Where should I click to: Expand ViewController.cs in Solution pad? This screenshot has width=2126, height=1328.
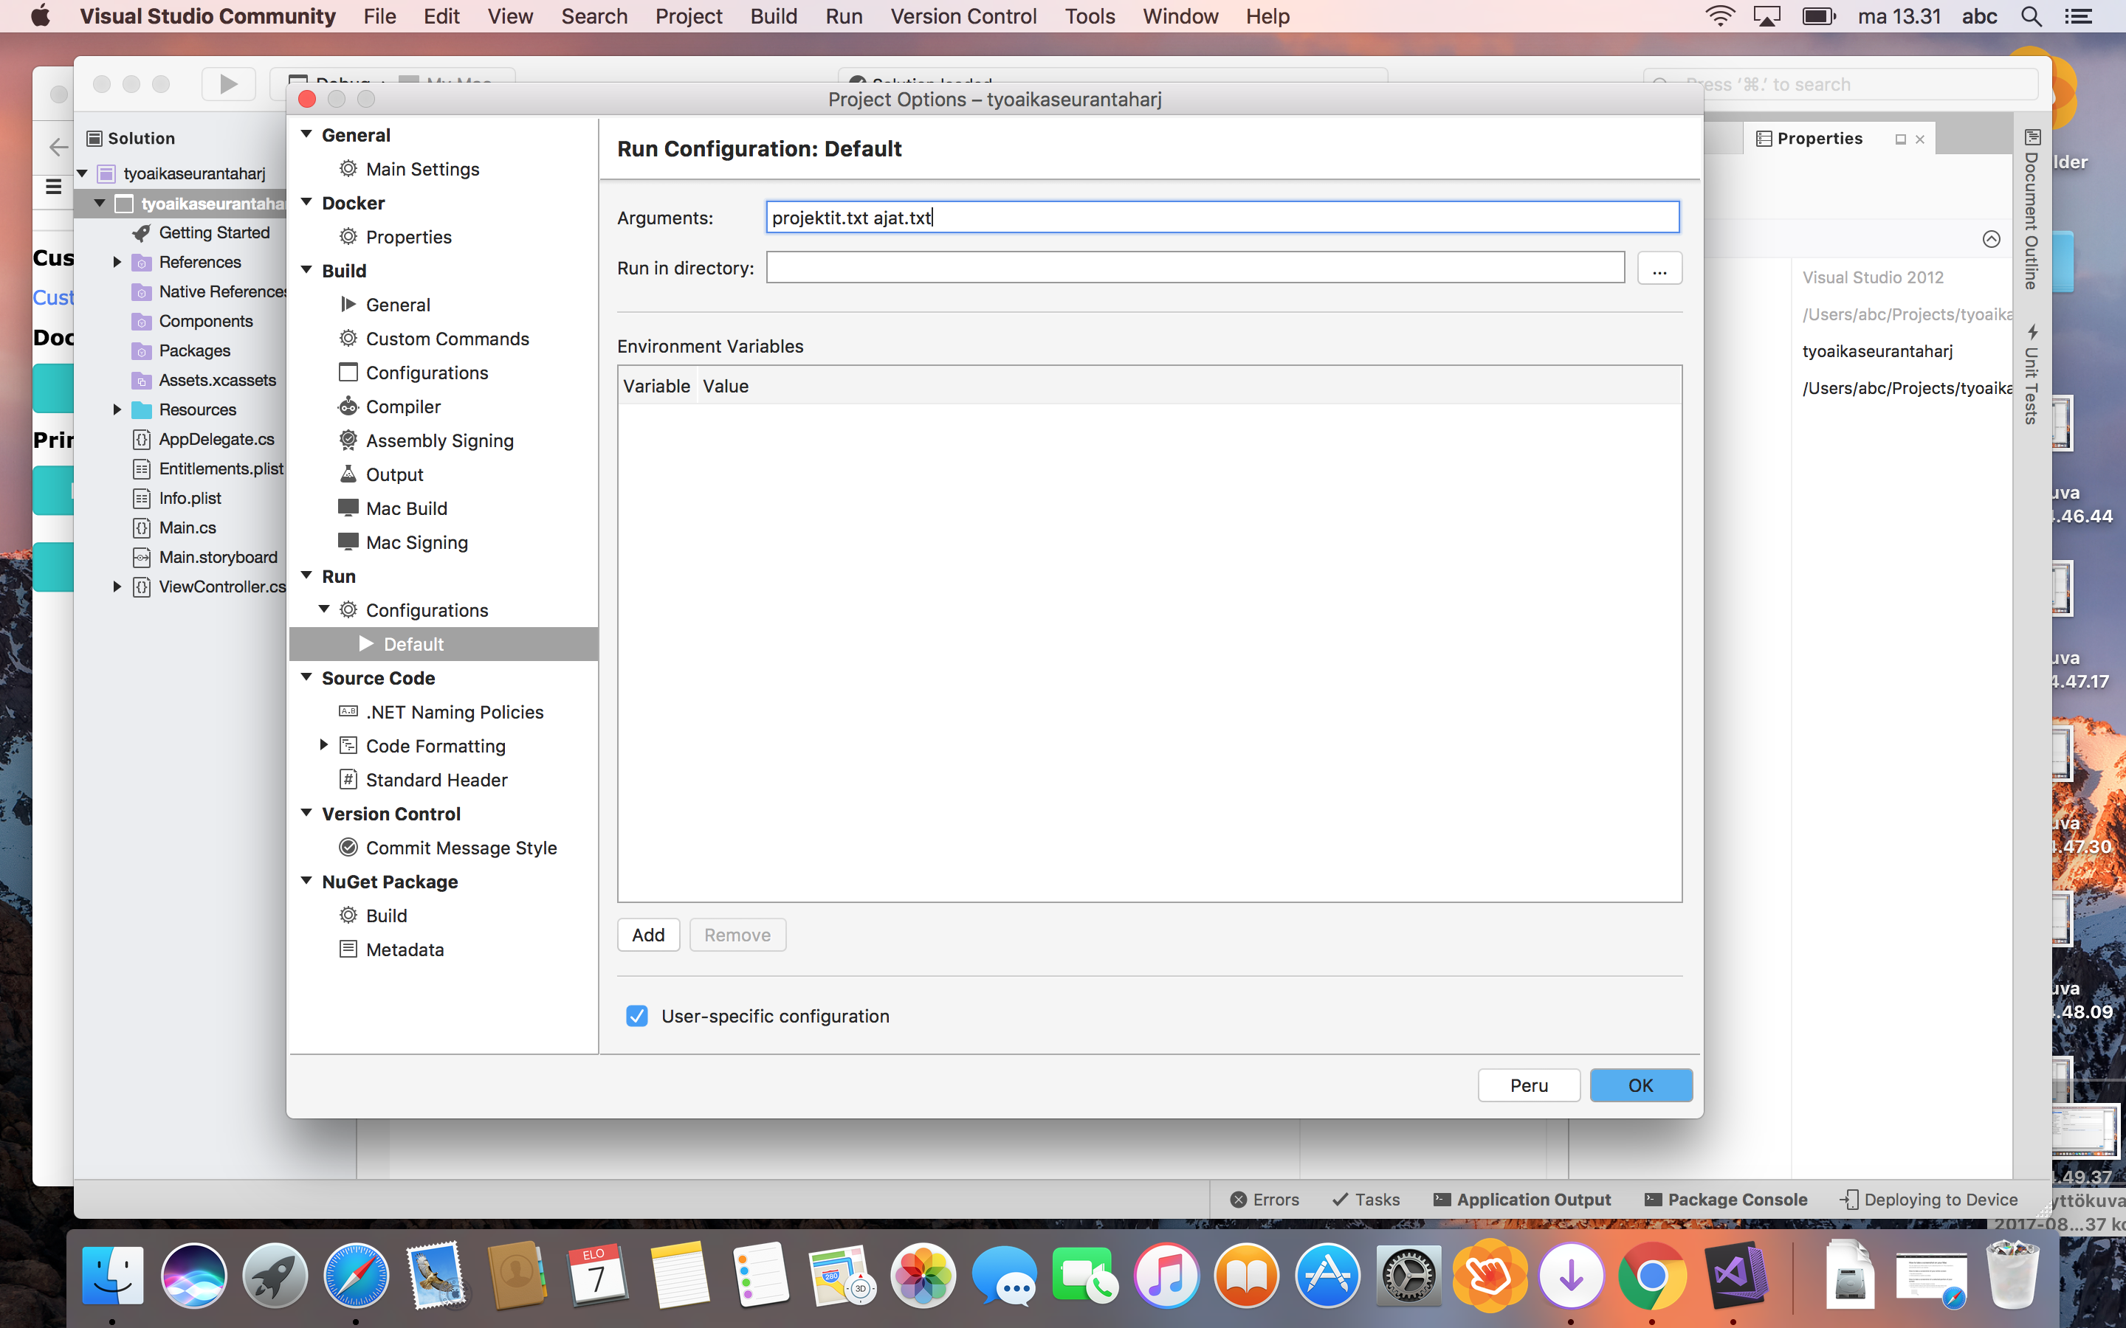(x=117, y=586)
